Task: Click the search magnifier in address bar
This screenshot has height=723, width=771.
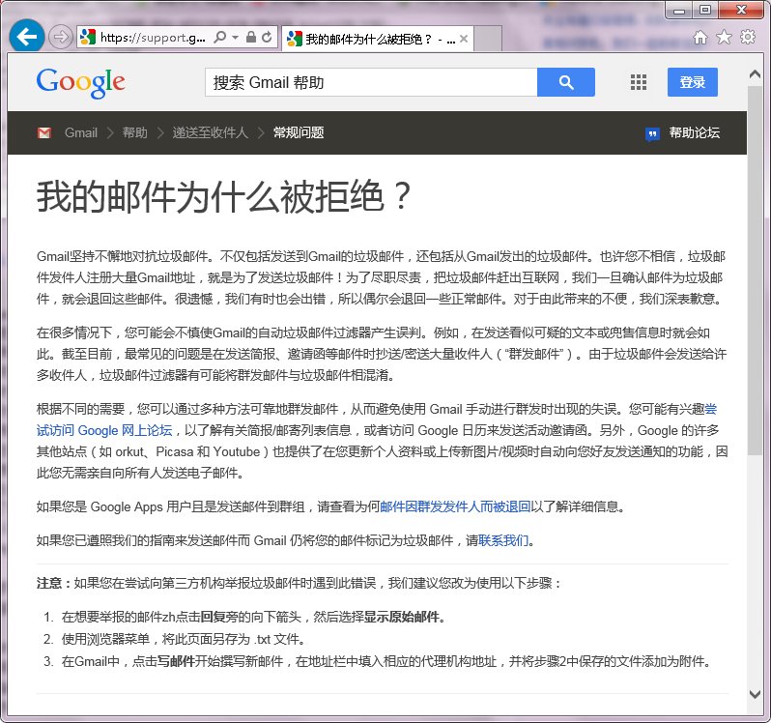Action: (219, 38)
